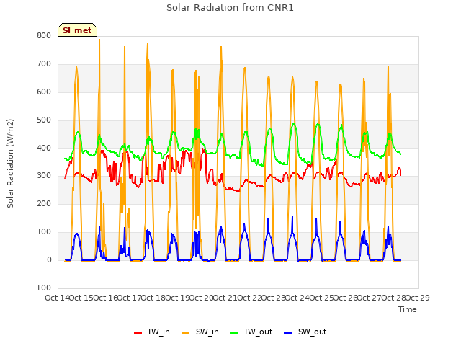Click the Solar Radiation (W/m2) axis label
461x346 pixels.
coord(10,164)
